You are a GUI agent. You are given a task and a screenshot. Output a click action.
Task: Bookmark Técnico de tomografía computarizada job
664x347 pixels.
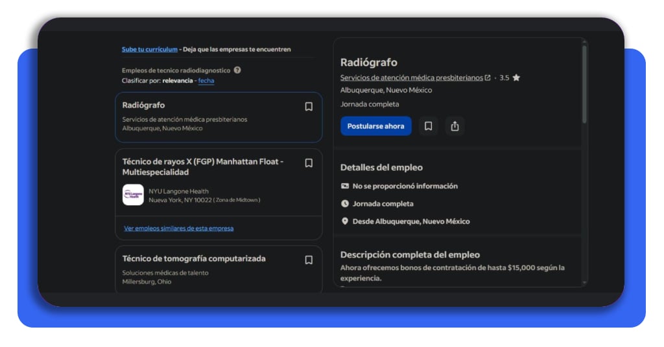pyautogui.click(x=309, y=260)
